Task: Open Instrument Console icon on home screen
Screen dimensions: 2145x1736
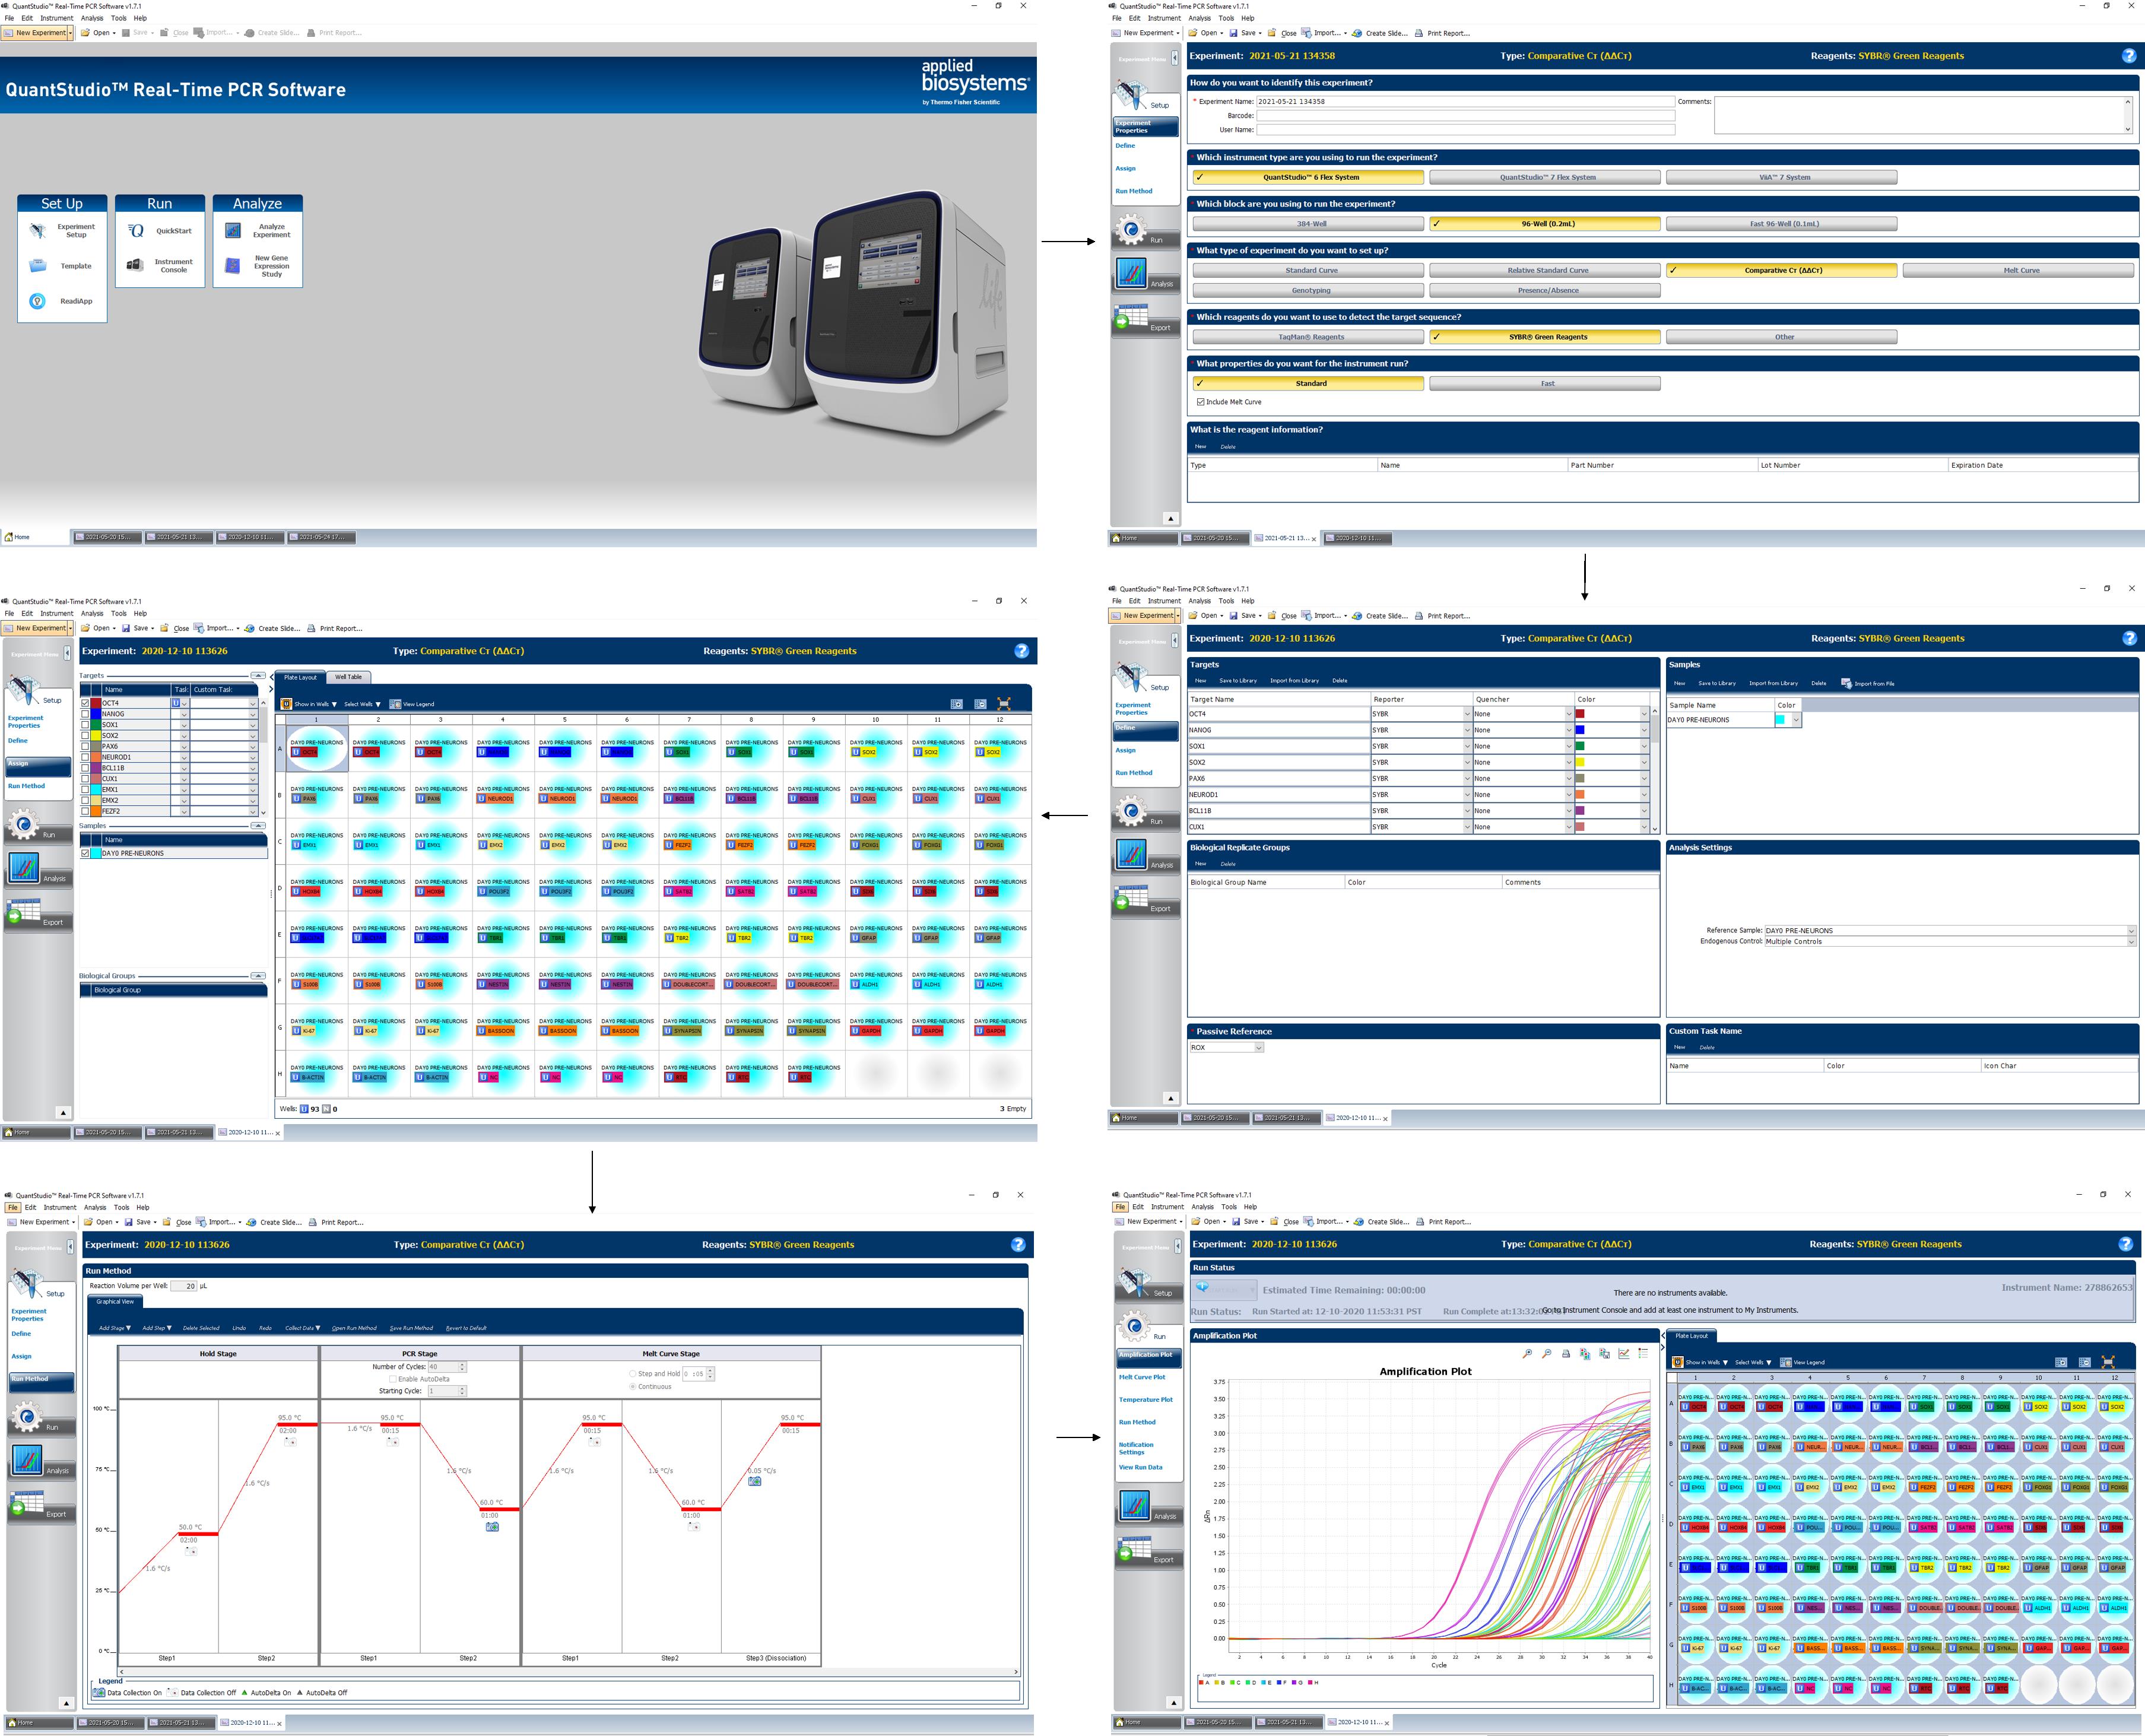Action: [135, 265]
